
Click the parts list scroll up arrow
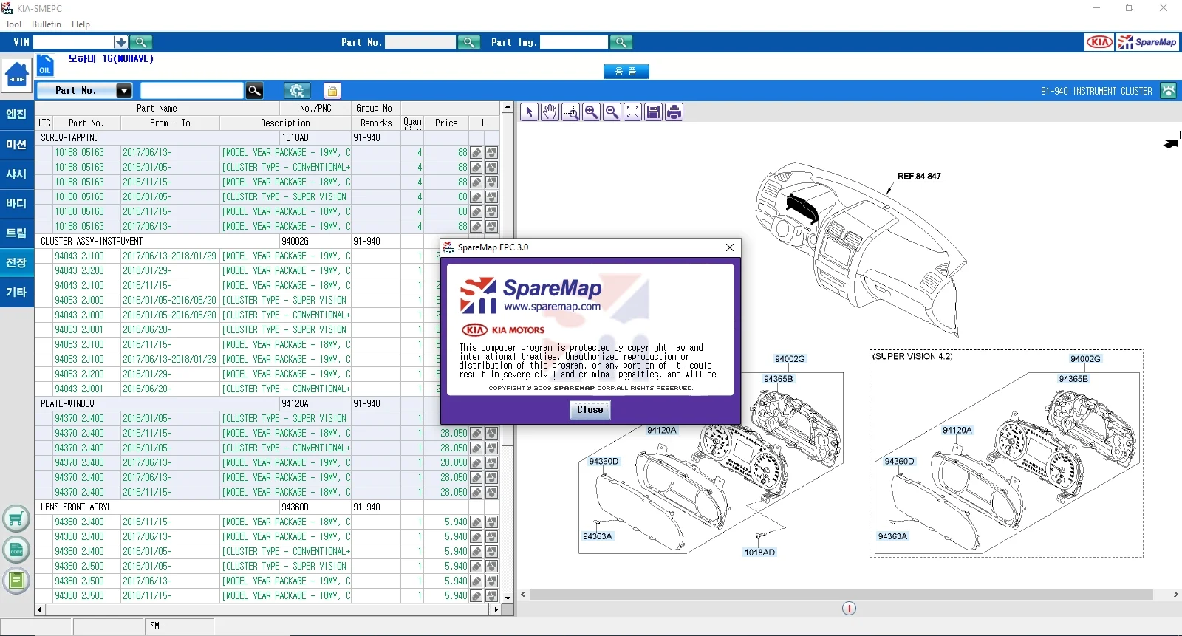click(508, 108)
